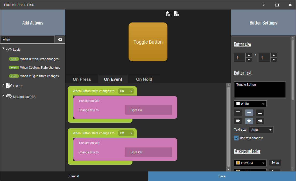This screenshot has width=296, height=181.
Task: Click the Save button
Action: click(222, 176)
